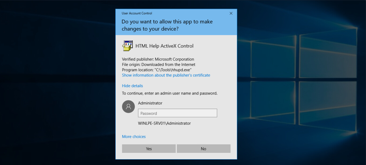Click the 'Administrator' account name label
The image size is (366, 165).
[x=150, y=103]
